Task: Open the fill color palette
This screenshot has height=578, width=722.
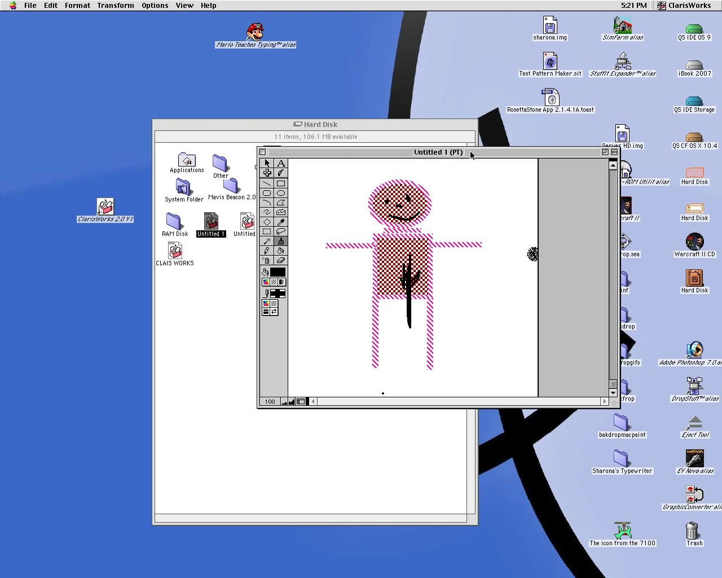Action: pos(266,282)
